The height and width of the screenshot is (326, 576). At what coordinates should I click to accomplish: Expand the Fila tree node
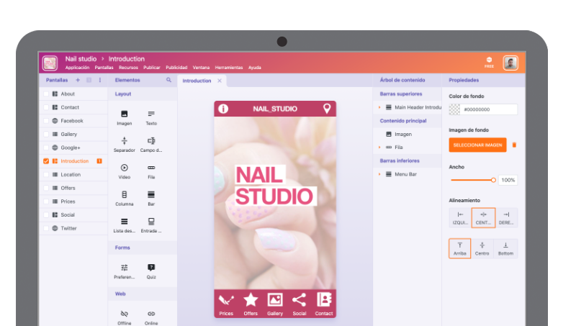click(379, 147)
